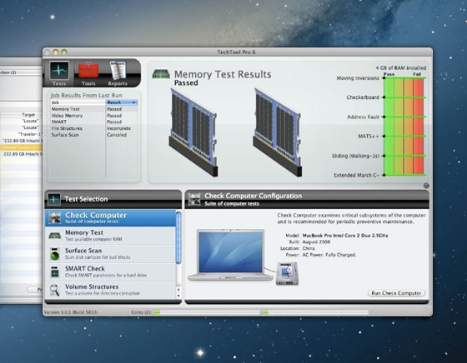Image resolution: width=467 pixels, height=363 pixels.
Task: Click the Volume Structures magnifier icon
Action: coord(54,290)
